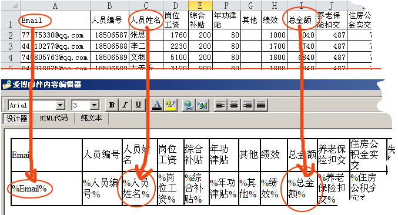
Task: Apply text highlight color tool
Action: click(170, 105)
